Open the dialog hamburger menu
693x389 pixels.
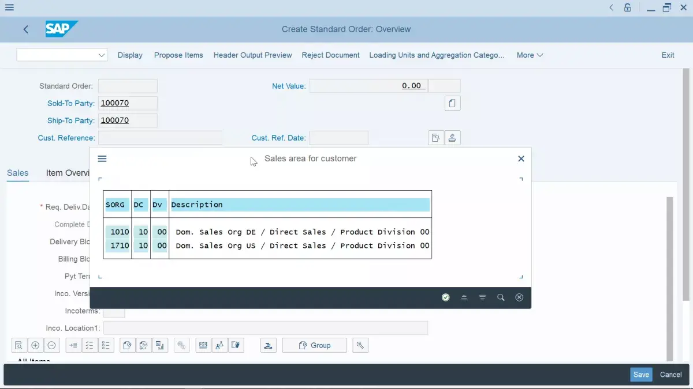pos(102,158)
